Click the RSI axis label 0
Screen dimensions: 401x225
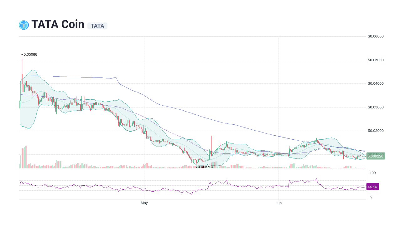tap(371, 198)
